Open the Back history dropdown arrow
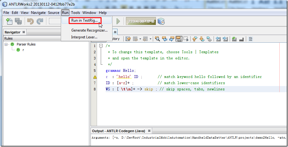 point(140,39)
